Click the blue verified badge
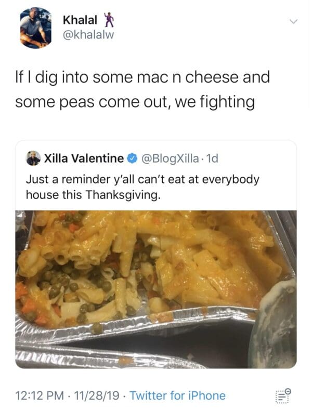The width and height of the screenshot is (312, 412). click(x=132, y=158)
